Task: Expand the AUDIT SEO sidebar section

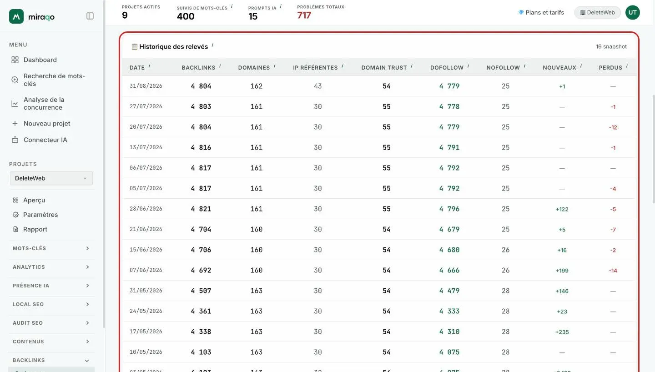Action: tap(51, 323)
